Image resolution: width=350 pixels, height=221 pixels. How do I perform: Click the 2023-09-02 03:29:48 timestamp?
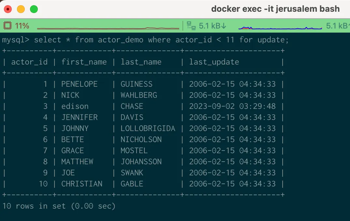tap(232, 106)
